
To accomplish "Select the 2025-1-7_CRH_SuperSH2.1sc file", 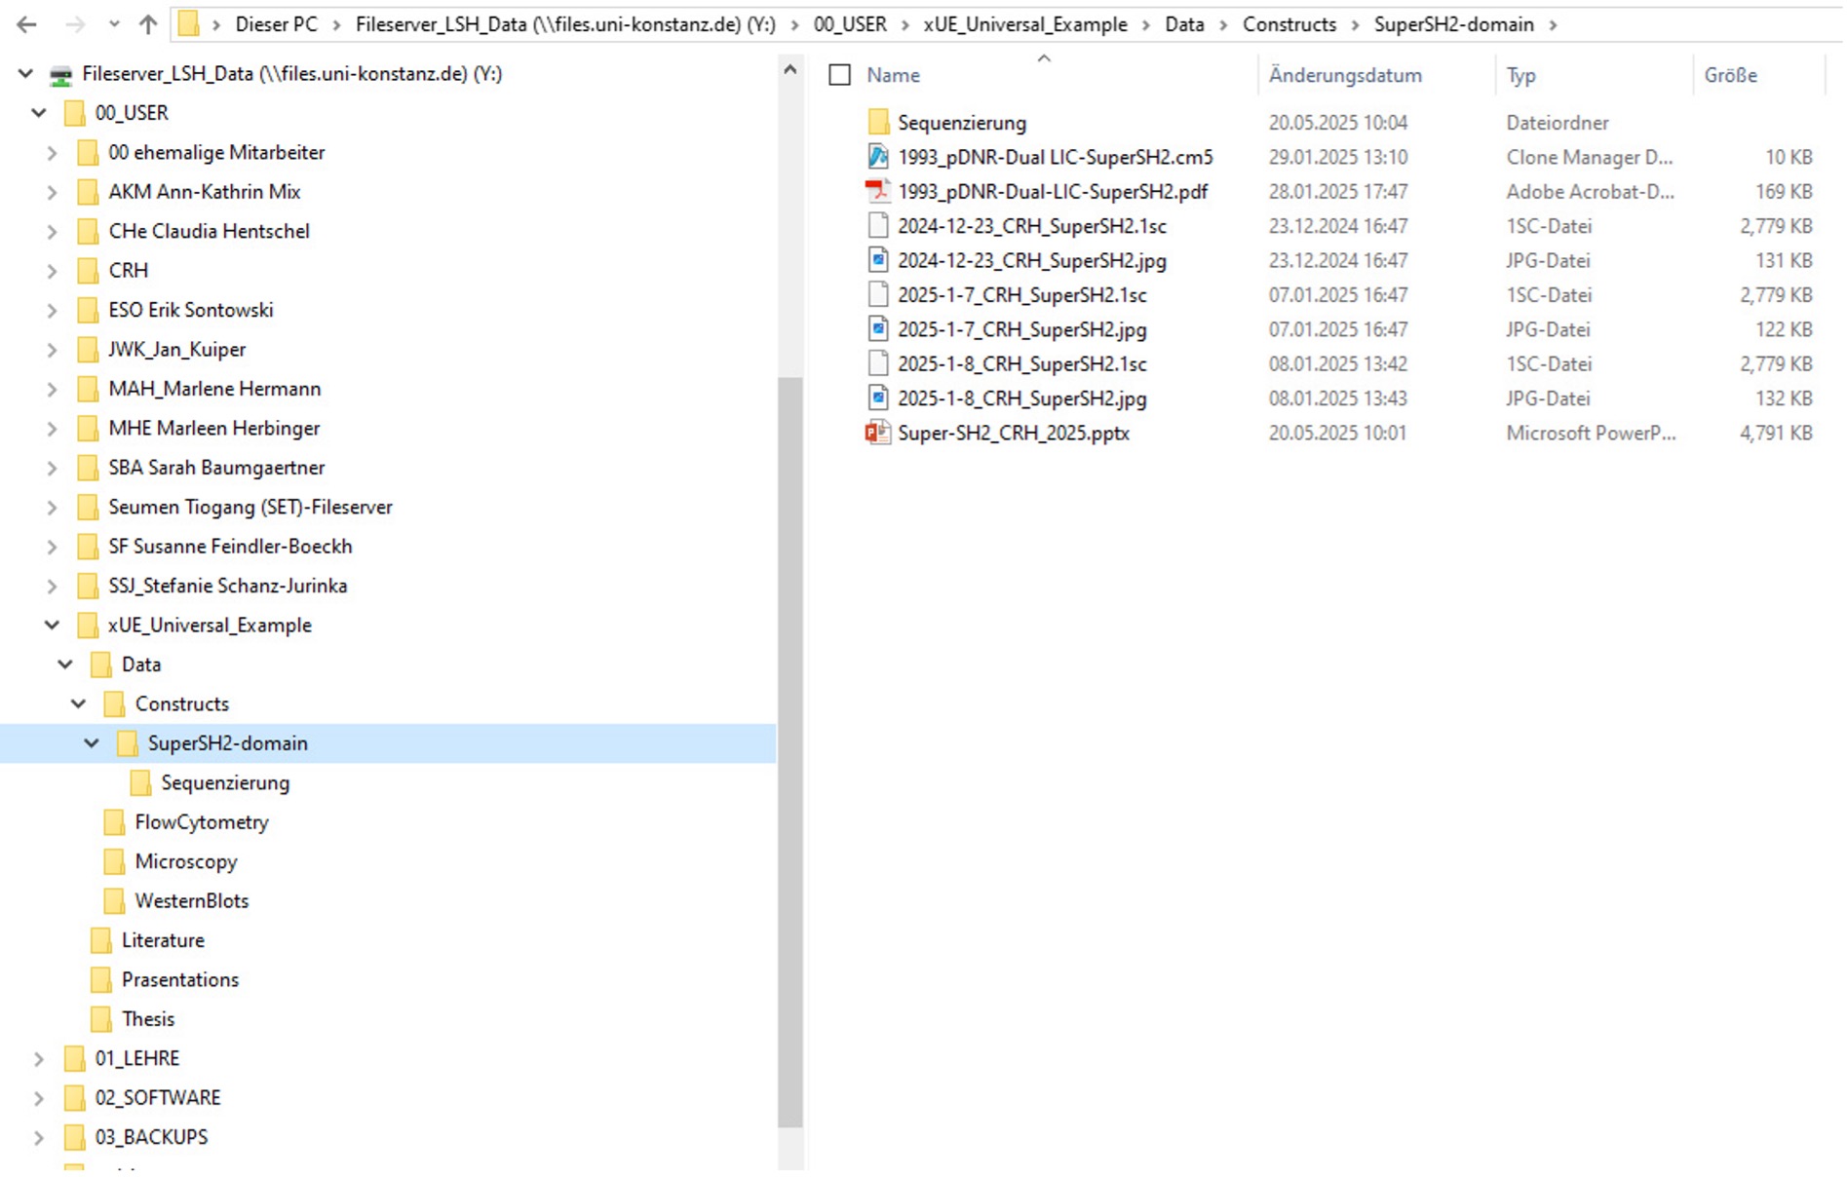I will click(x=1021, y=295).
